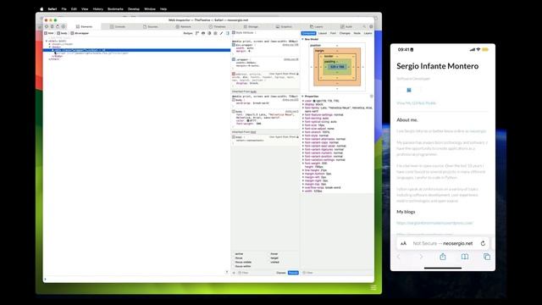
Task: Open the Layers tab in the top bar
Action: pos(316,26)
